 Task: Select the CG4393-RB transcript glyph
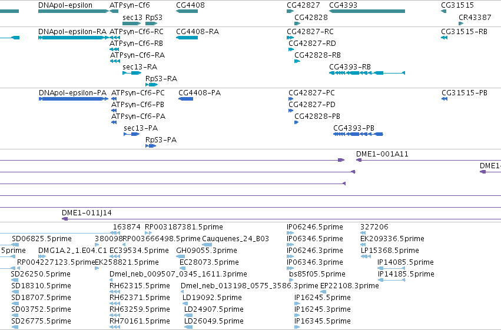(x=367, y=73)
